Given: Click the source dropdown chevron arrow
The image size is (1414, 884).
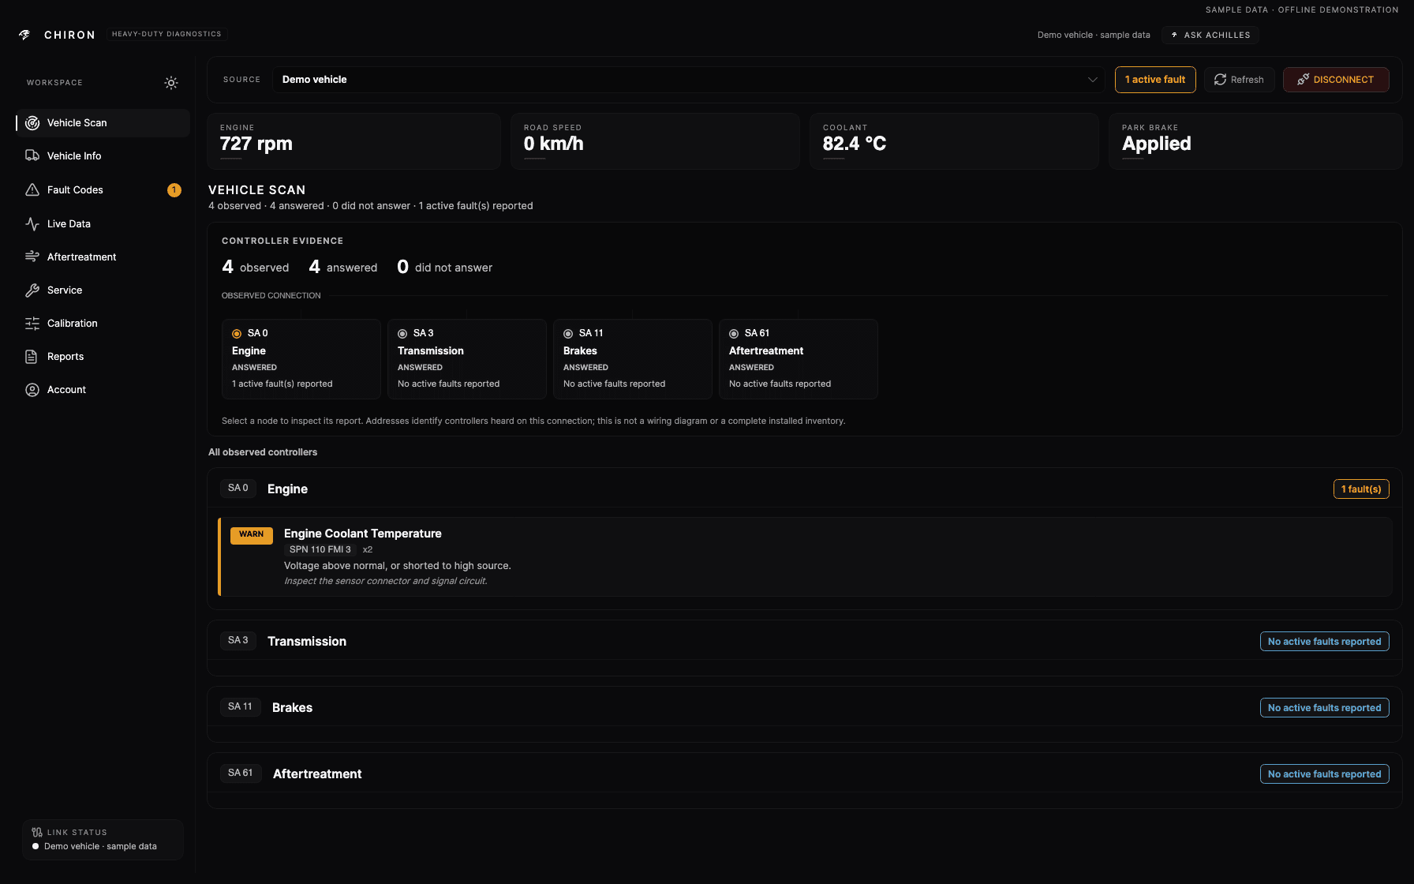Looking at the screenshot, I should [x=1093, y=80].
